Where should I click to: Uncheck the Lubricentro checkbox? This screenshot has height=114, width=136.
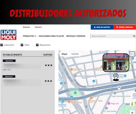point(2,45)
